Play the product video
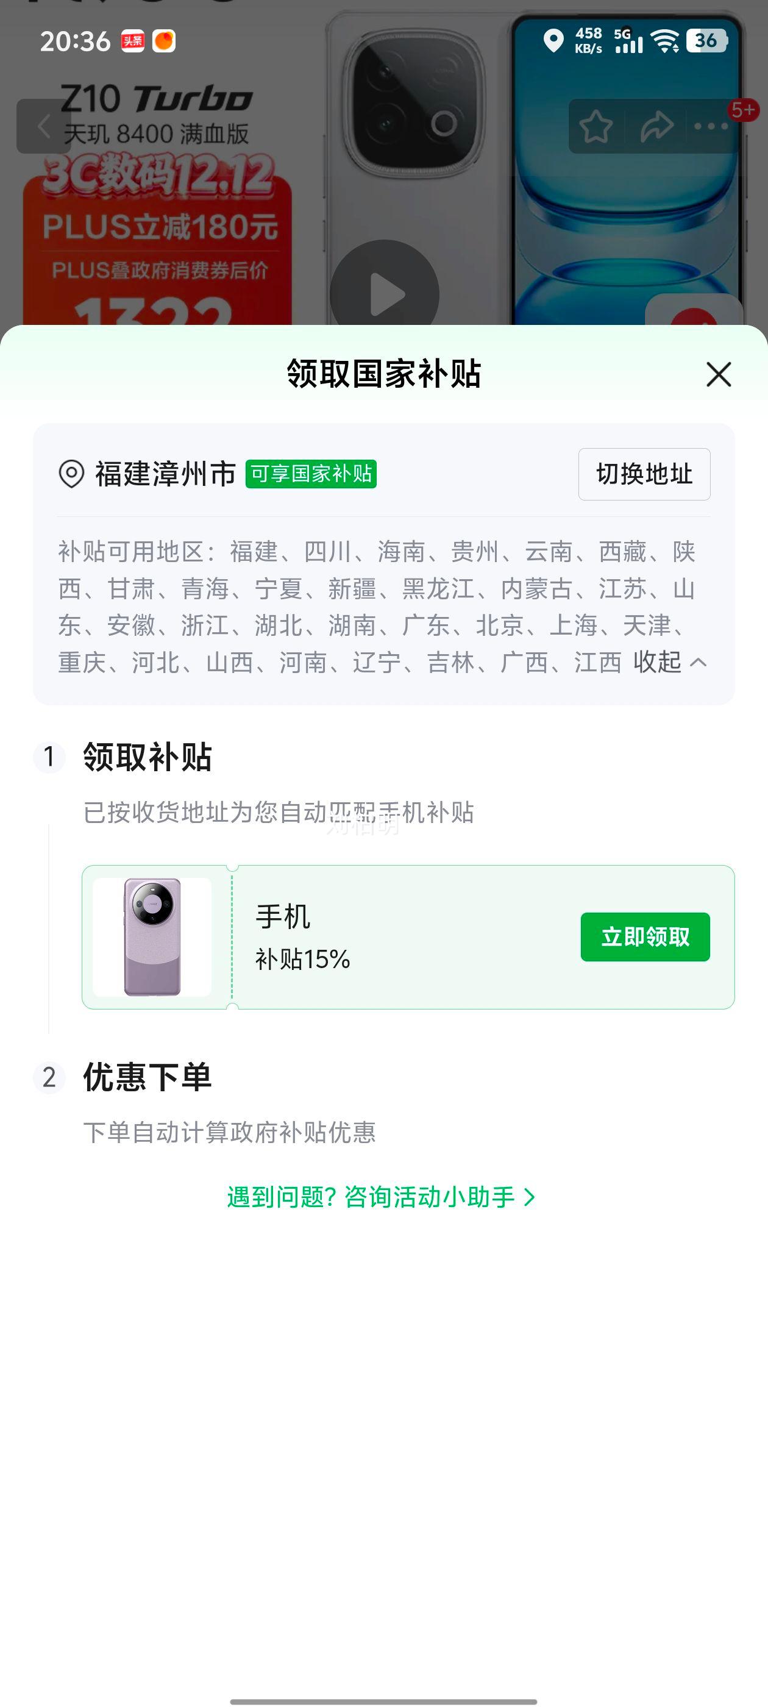The height and width of the screenshot is (1707, 768). (x=385, y=293)
